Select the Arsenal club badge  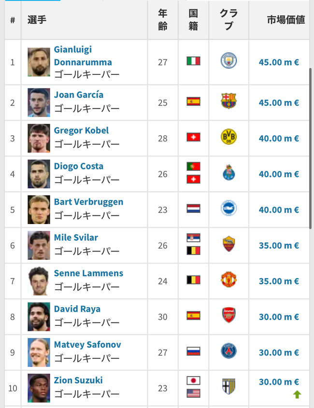tap(228, 315)
